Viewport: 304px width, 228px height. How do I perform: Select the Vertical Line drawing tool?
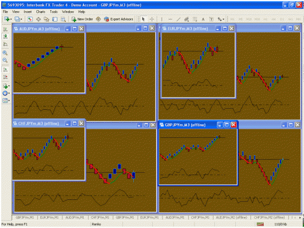pyautogui.click(x=161, y=19)
